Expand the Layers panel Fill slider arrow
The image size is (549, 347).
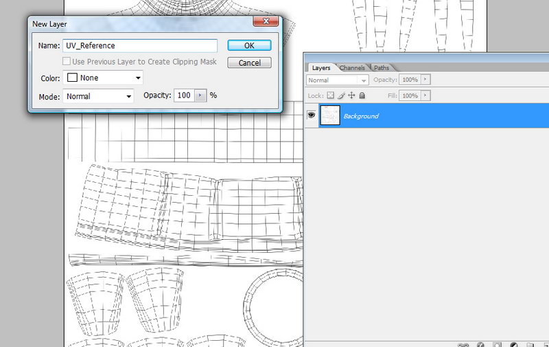pos(425,96)
